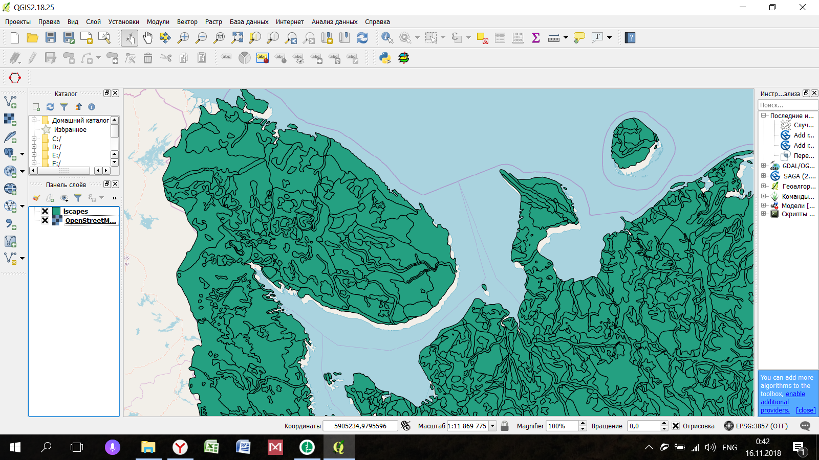Click the Zoom Full extent icon
Viewport: 819px width, 460px height.
coord(237,38)
